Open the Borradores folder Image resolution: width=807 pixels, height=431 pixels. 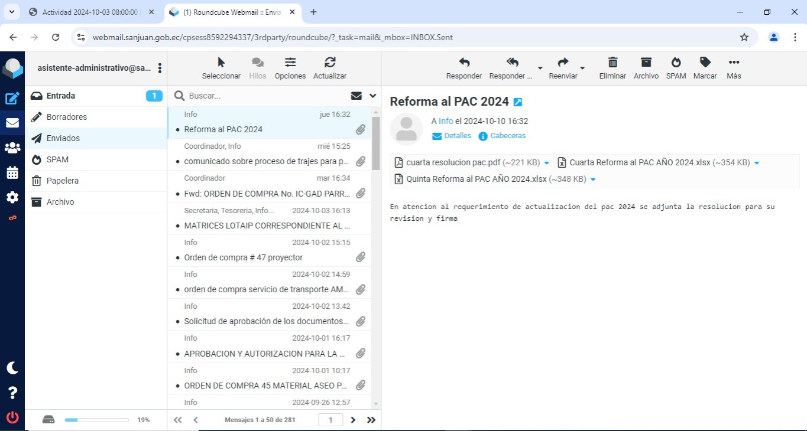(67, 117)
